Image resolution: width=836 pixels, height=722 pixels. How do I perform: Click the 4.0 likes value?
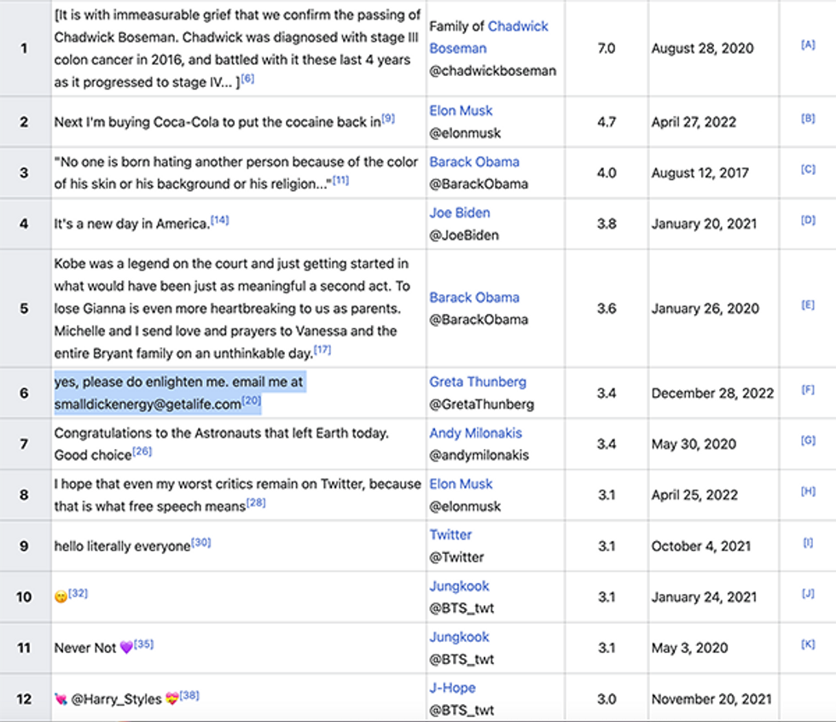coord(607,172)
